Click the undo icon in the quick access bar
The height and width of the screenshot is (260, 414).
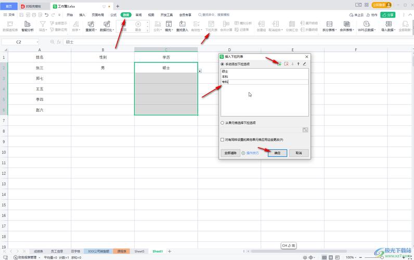point(47,15)
